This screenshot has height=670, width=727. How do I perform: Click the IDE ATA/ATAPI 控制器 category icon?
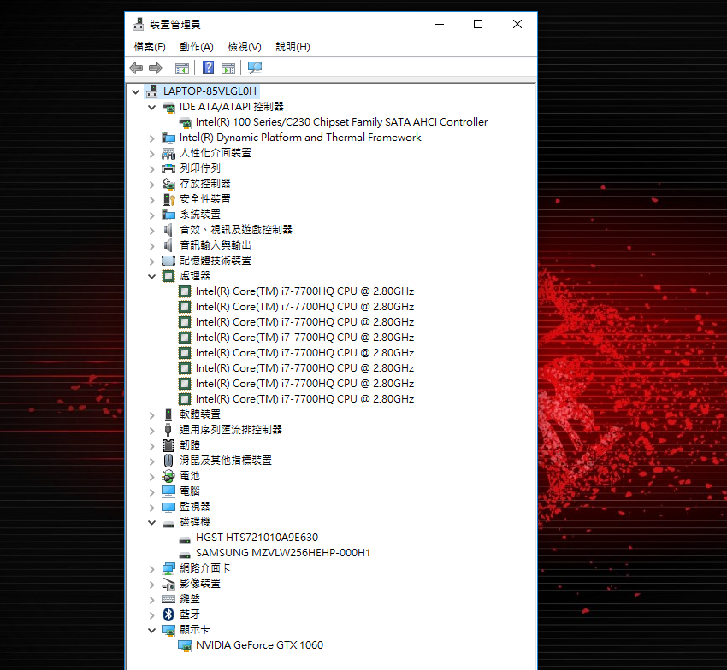click(168, 107)
